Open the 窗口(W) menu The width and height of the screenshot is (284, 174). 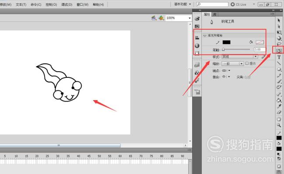[x=83, y=4]
